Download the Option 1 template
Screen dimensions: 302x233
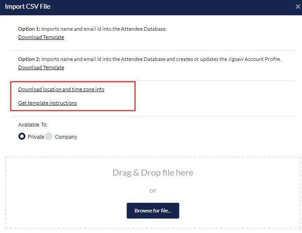tap(41, 37)
